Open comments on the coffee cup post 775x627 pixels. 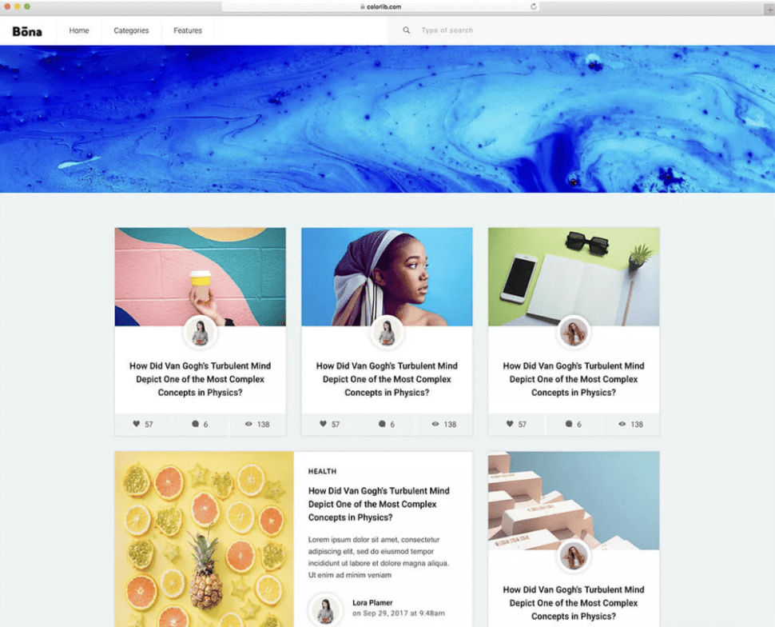point(195,424)
